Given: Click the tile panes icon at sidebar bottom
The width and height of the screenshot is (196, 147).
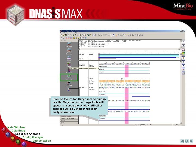Looking at the screenshot, I should tap(183, 73).
